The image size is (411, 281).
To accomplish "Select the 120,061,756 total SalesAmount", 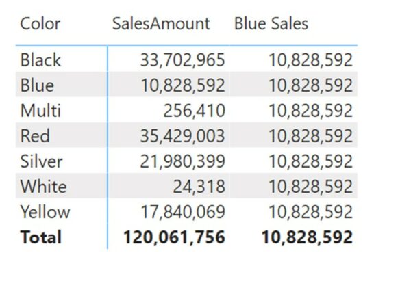I will point(174,237).
